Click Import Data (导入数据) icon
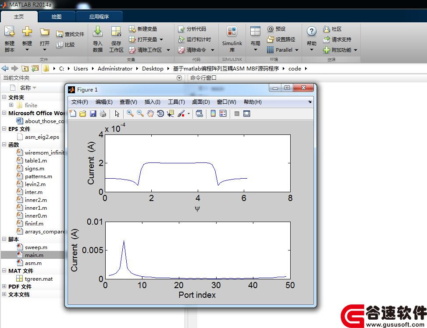This screenshot has height=328, width=427. tap(97, 32)
